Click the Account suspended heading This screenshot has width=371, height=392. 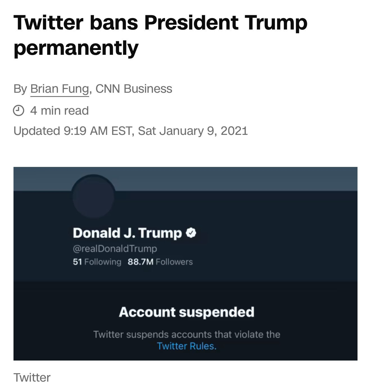click(x=187, y=312)
